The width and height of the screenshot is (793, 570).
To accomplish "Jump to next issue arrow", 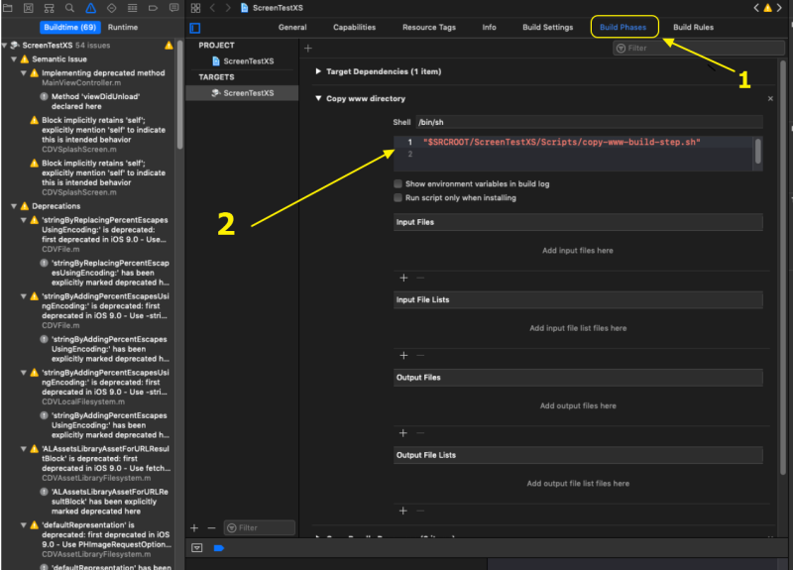I will [779, 8].
